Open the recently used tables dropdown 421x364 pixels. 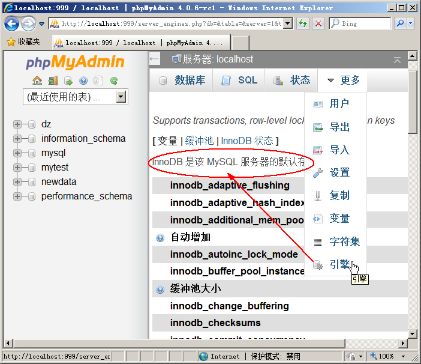[121, 97]
